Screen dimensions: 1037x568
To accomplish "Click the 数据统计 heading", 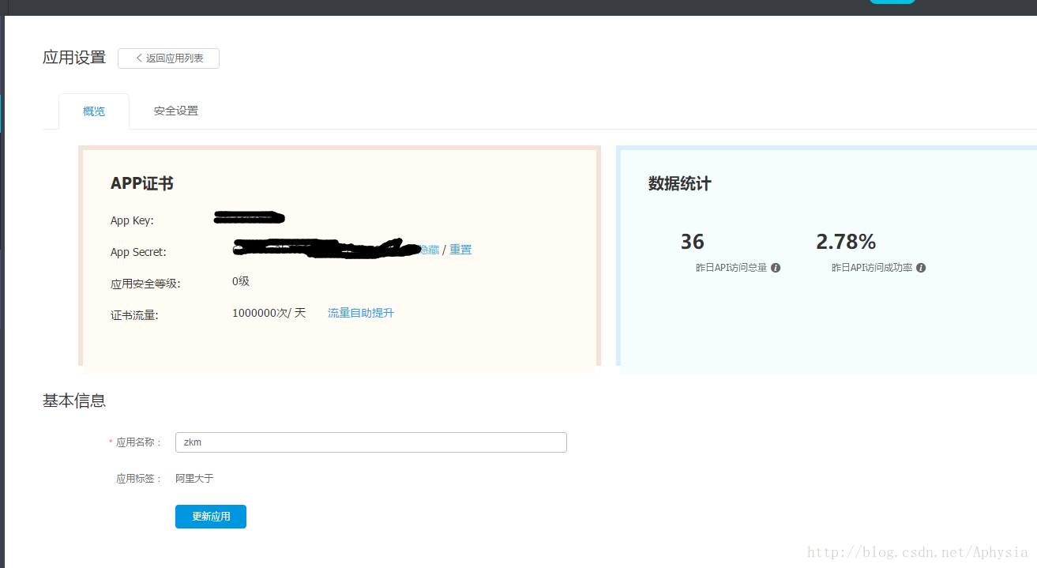I will [x=680, y=183].
